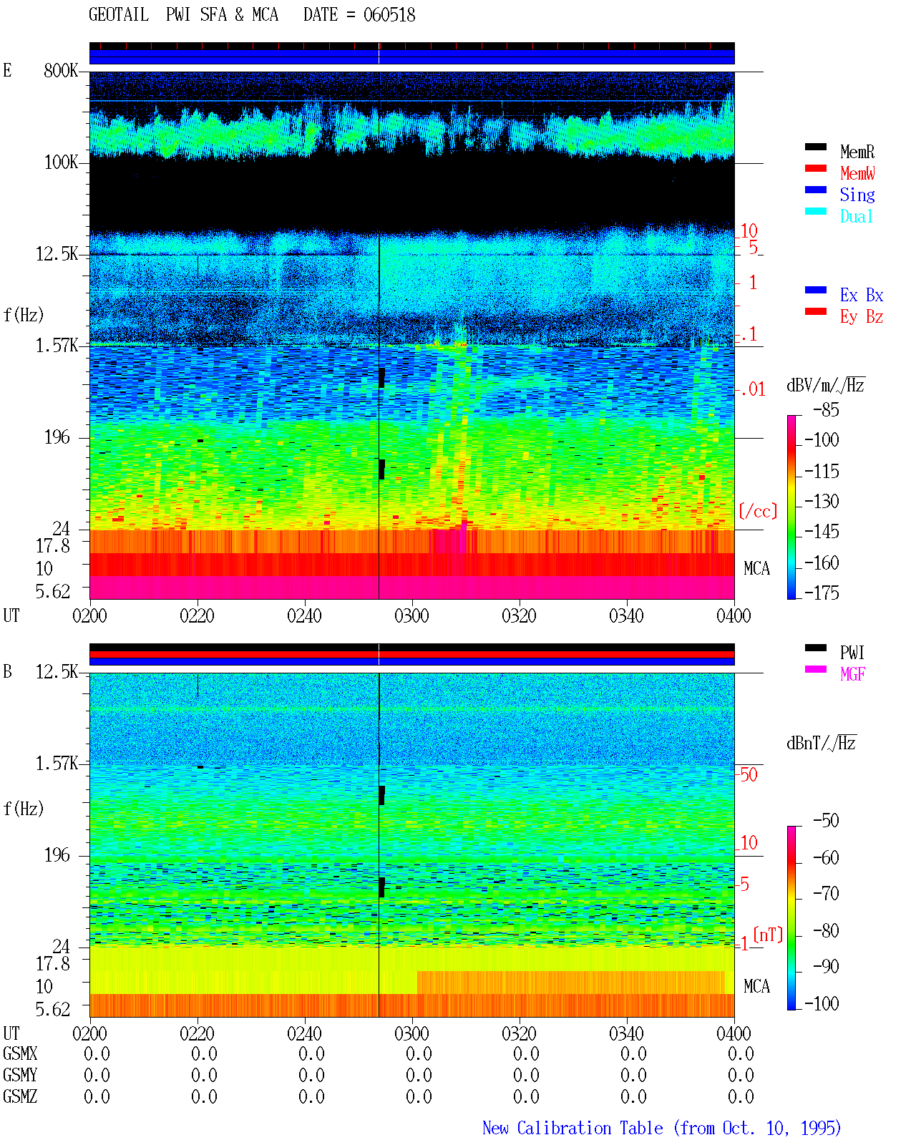
Task: Click the "DATE = 060518" header text
Action: 359,14
